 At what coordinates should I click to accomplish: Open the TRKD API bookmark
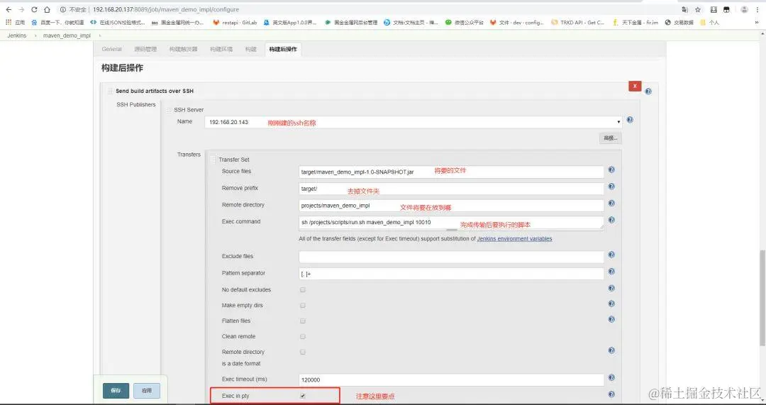pos(578,23)
